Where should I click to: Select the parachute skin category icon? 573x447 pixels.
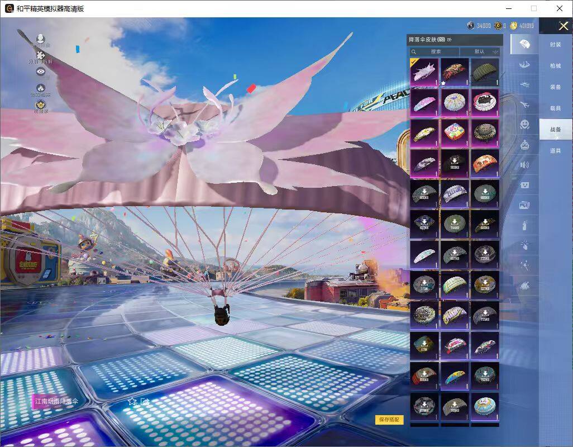click(x=524, y=44)
